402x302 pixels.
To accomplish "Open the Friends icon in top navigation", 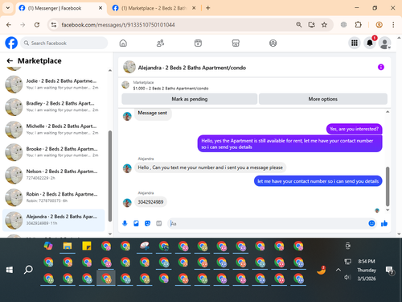I will coord(160,43).
